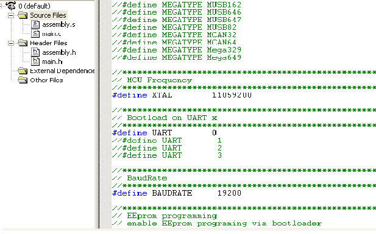376x234 pixels.
Task: Click the editor's gray left margin gutter
Action: 105,115
